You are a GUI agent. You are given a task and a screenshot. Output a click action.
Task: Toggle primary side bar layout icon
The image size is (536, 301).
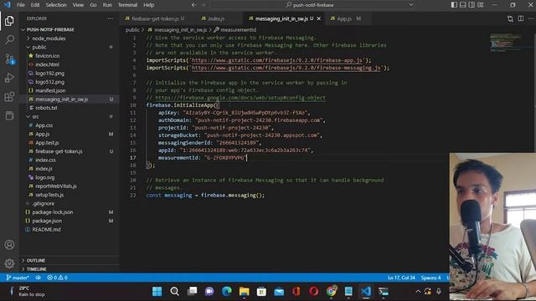454,5
